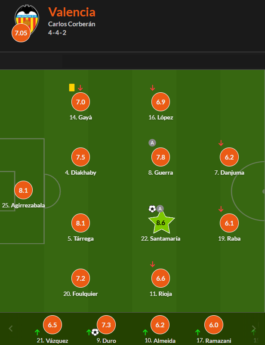Click green sub-in arrow beside Vázquez
The image size is (265, 345).
pos(37,332)
